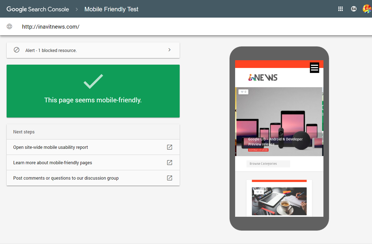Click external link icon for mobile-friendly pages
Viewport: 372px width, 244px height.
pos(169,163)
